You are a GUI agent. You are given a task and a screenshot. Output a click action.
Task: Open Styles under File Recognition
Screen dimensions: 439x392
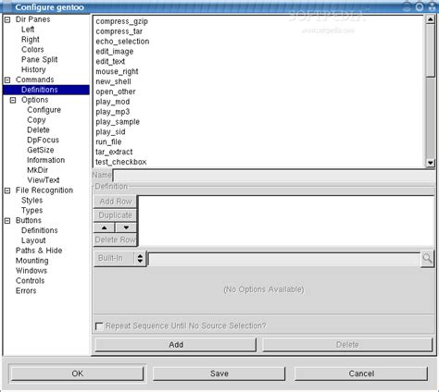[32, 201]
